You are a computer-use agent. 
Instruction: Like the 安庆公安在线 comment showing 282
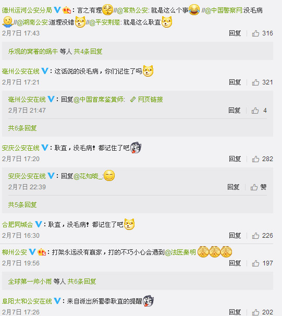[255, 159]
